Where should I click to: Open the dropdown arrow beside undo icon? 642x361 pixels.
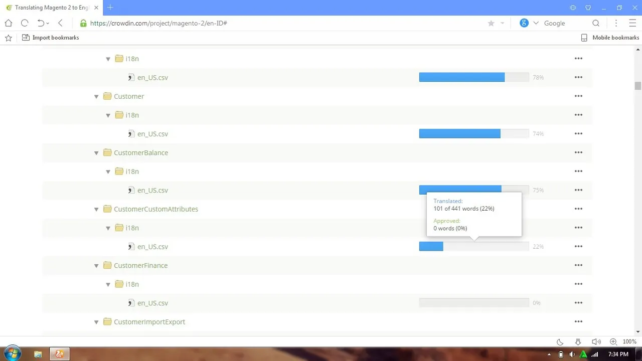(48, 24)
